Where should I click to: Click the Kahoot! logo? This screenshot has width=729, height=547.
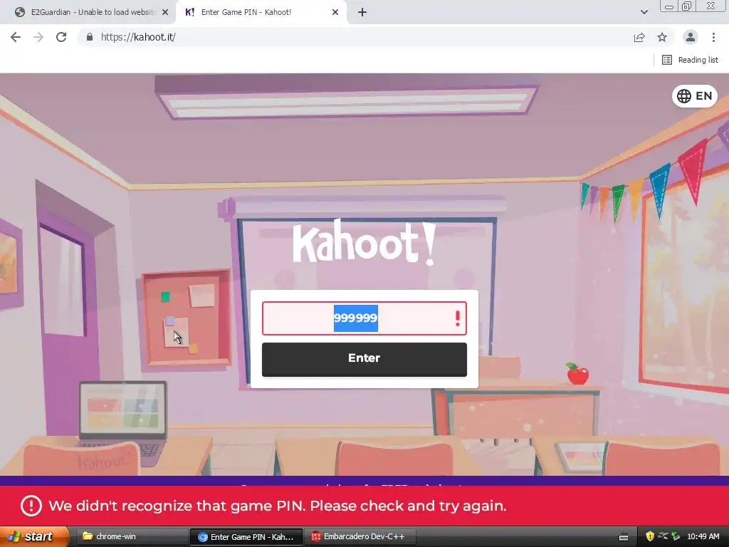coord(364,243)
